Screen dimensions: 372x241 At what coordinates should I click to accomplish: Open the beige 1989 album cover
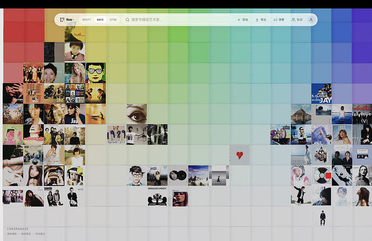tap(116, 134)
